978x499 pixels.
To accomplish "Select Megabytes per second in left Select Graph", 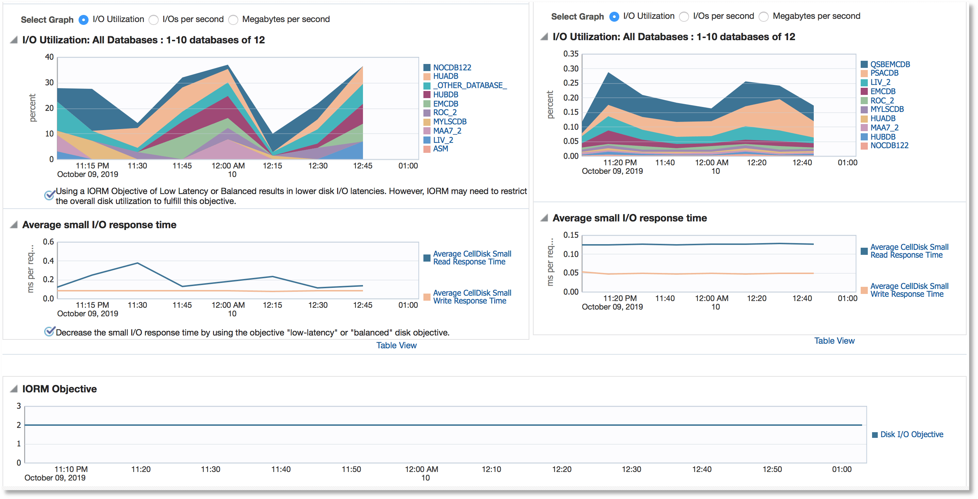I will tap(234, 19).
